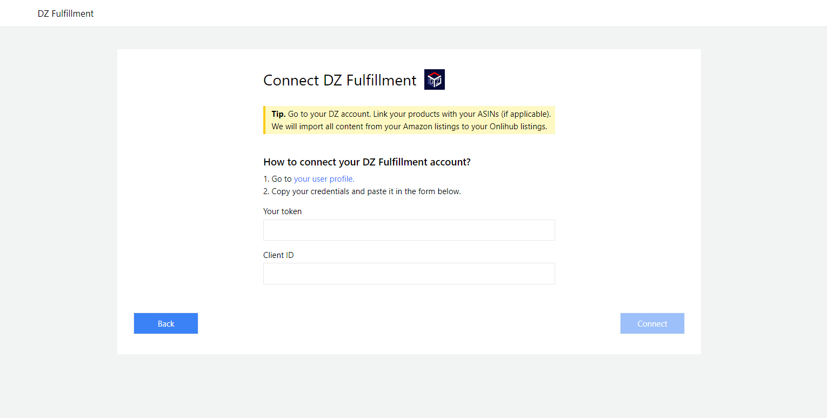
Task: Click the gray background below the card
Action: point(409,386)
